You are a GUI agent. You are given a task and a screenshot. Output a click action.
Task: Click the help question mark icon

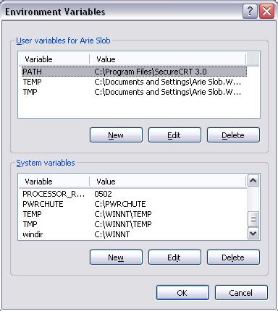click(250, 11)
